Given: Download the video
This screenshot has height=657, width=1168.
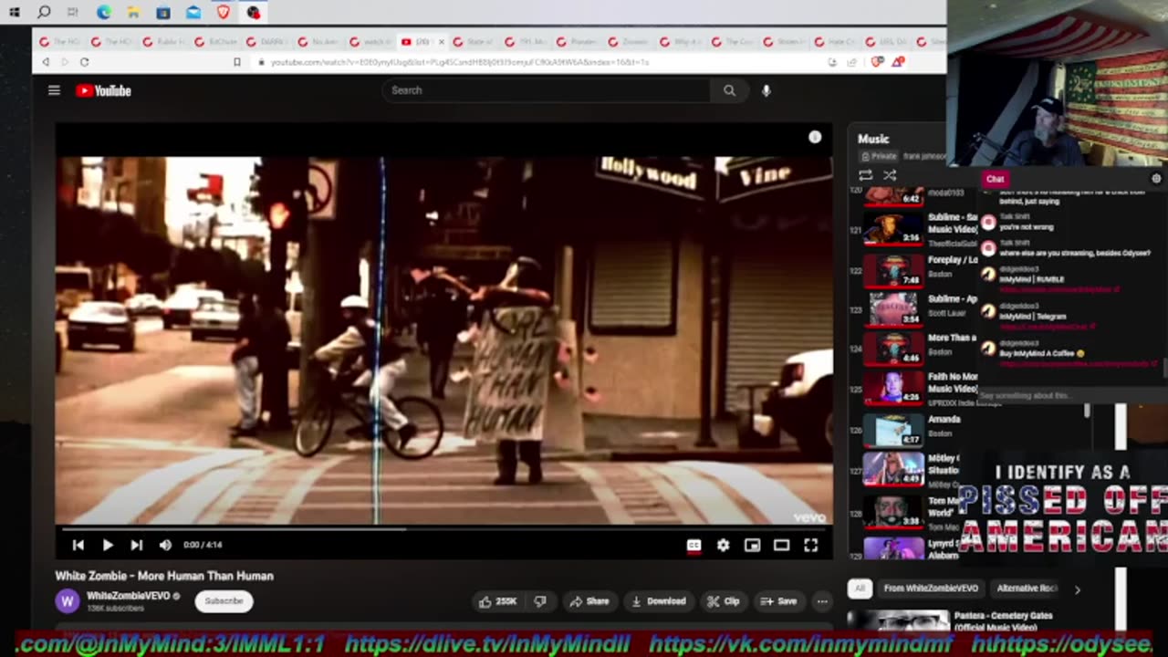Looking at the screenshot, I should click(658, 601).
